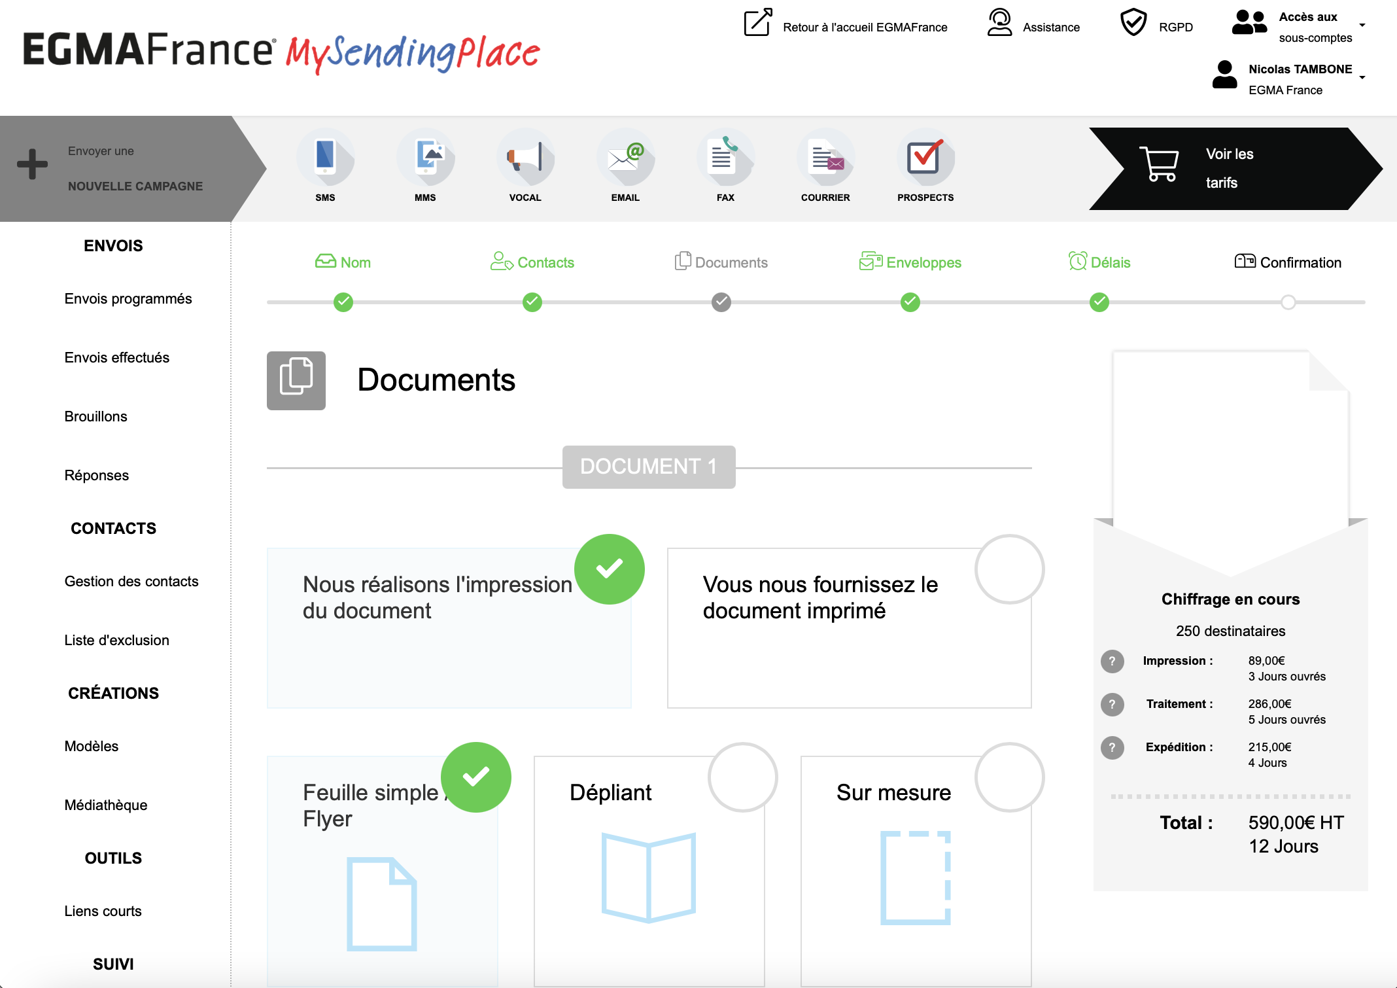Click the plus icon for Nouvelle Campagne
This screenshot has width=1397, height=988.
click(32, 164)
